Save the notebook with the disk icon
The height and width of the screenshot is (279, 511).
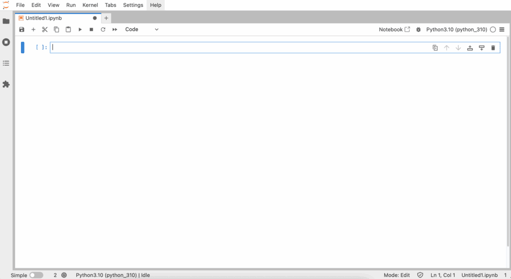coord(21,30)
